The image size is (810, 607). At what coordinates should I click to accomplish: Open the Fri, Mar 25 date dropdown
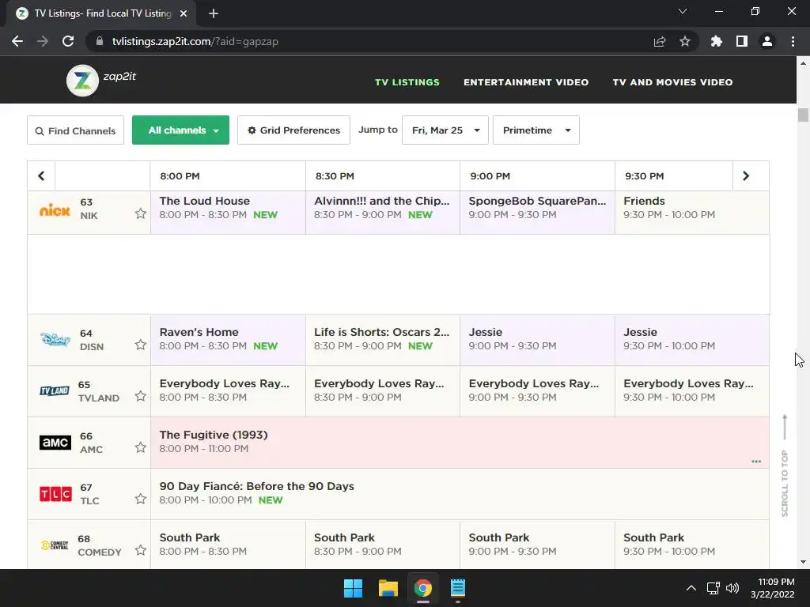(445, 130)
